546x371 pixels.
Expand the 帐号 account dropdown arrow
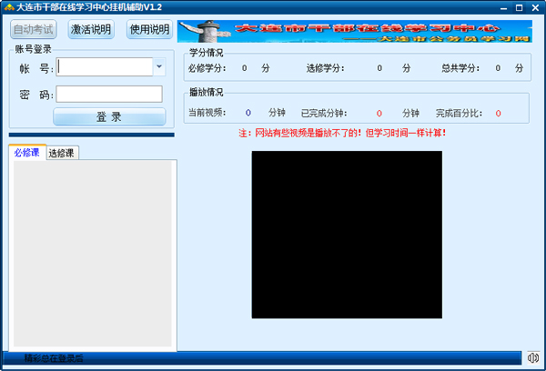[x=159, y=66]
